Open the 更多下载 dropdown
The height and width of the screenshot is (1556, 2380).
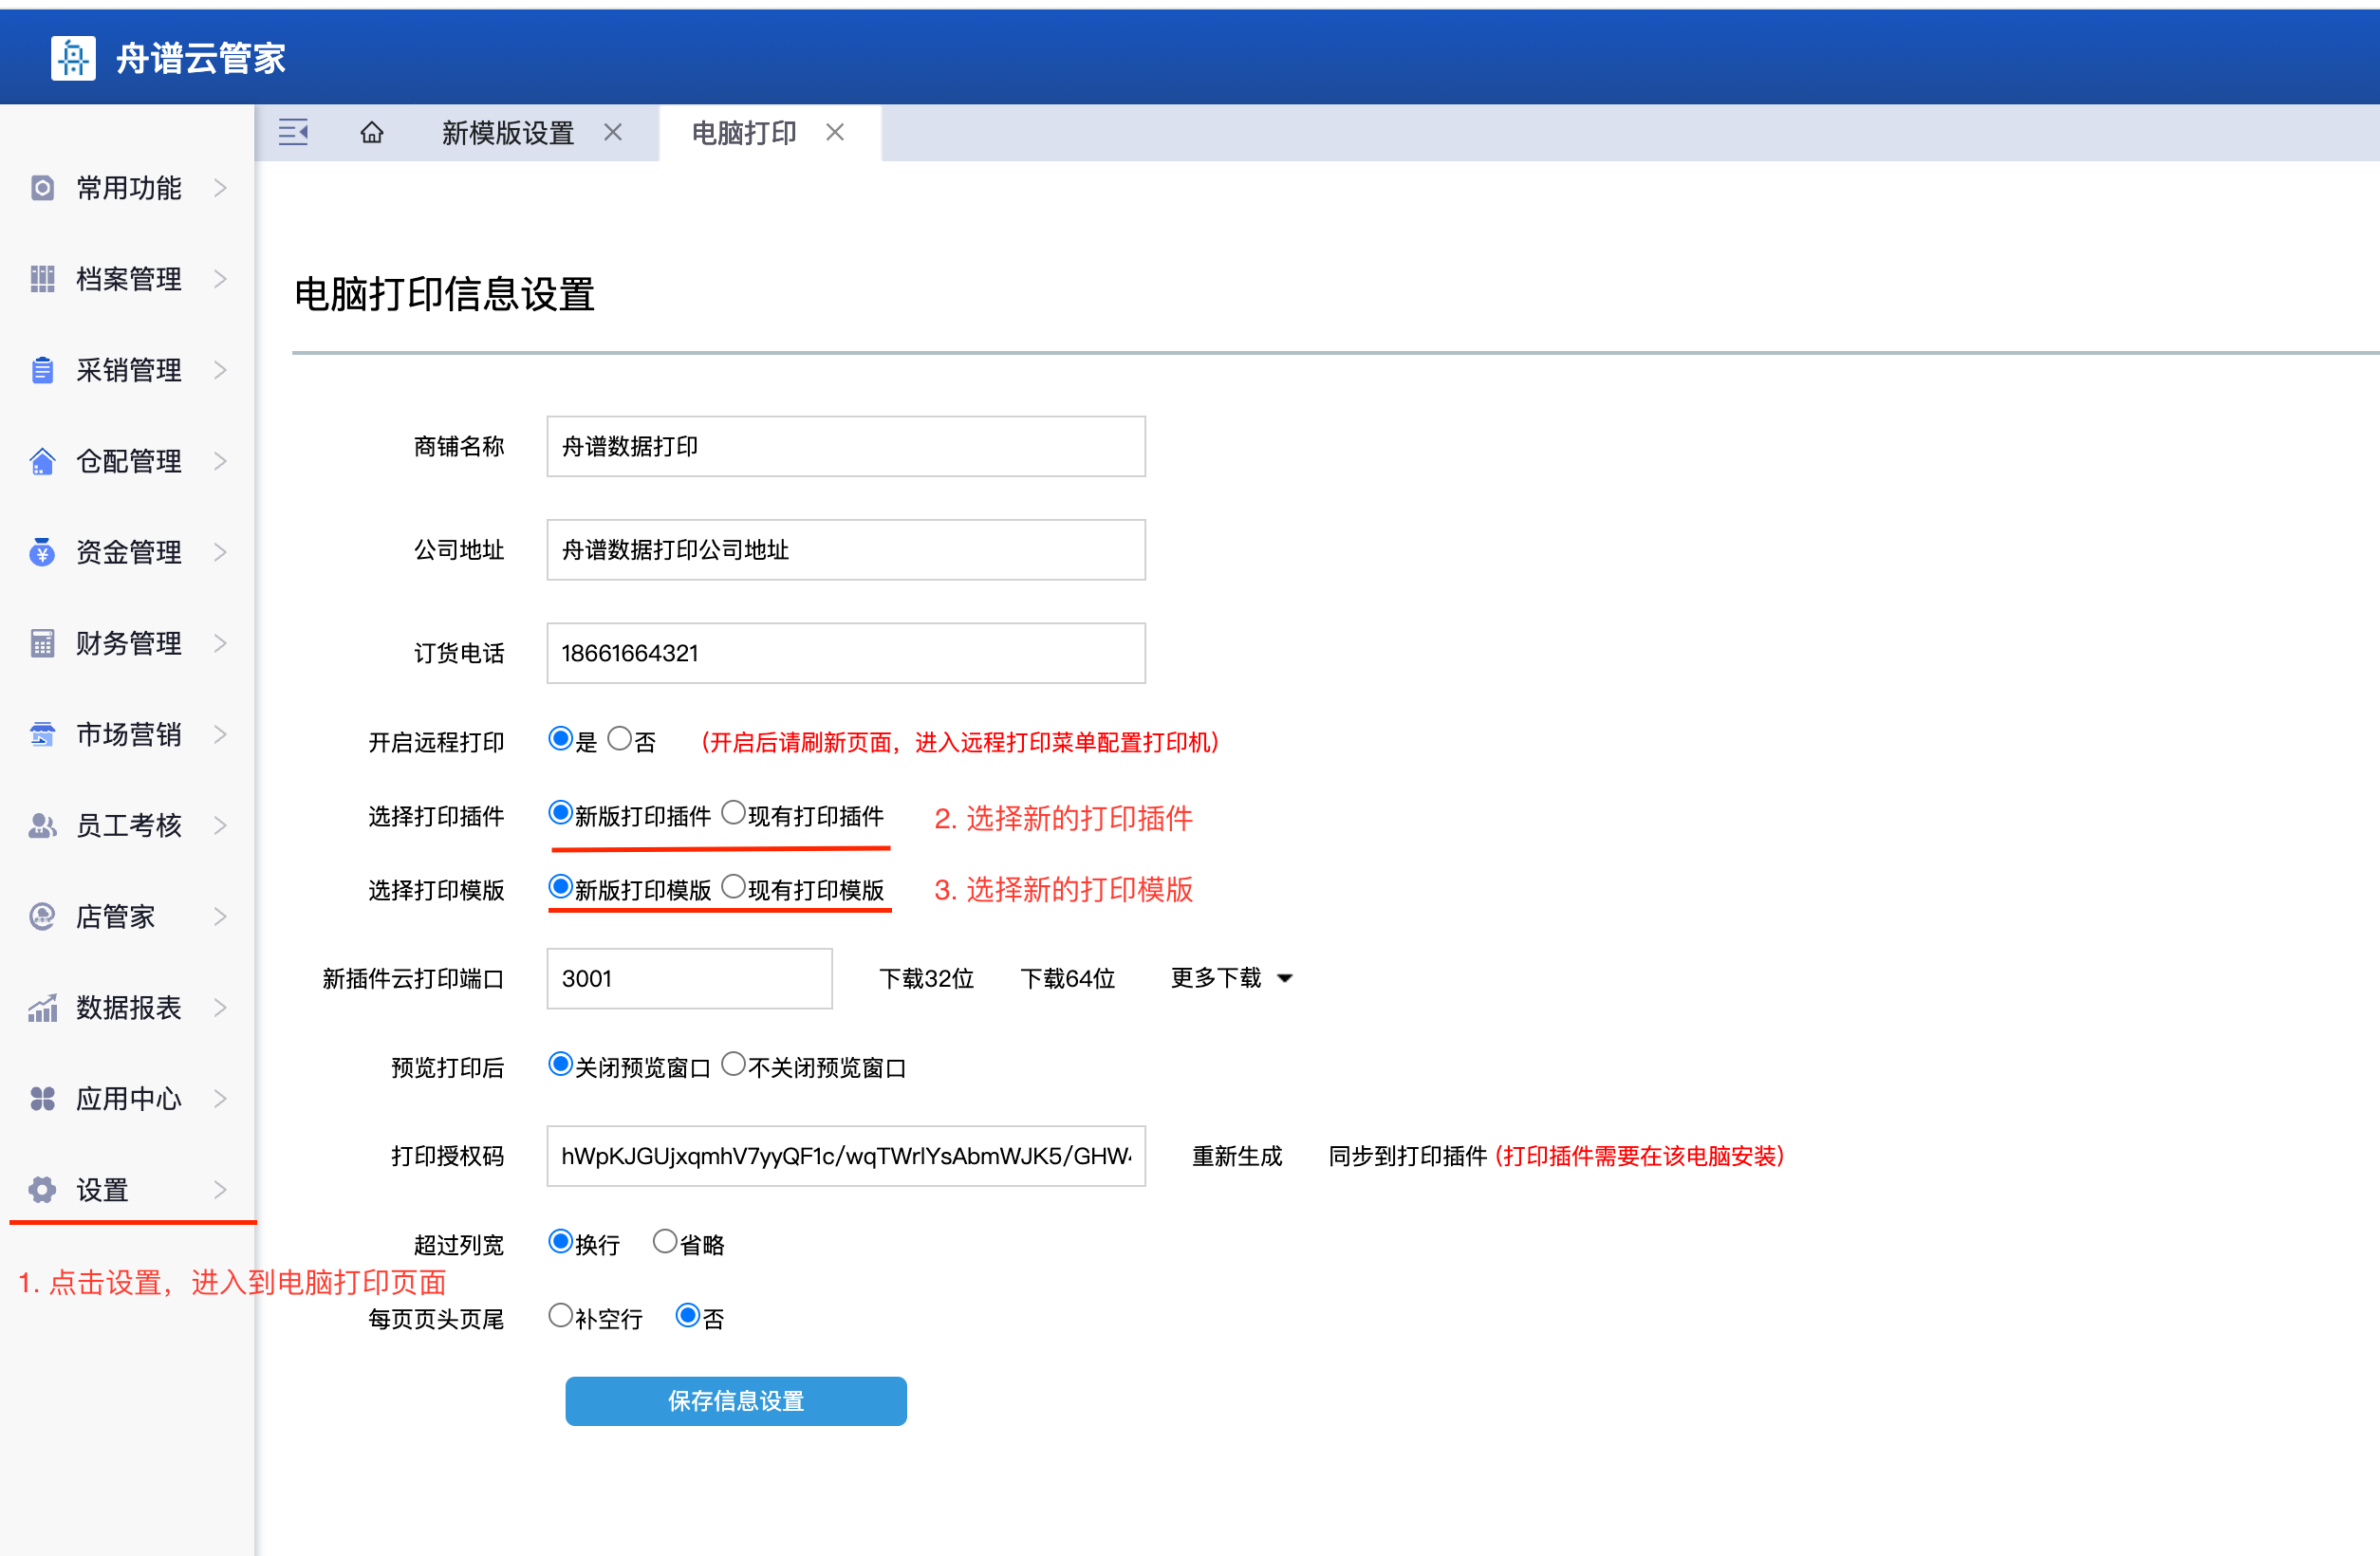click(x=1232, y=978)
